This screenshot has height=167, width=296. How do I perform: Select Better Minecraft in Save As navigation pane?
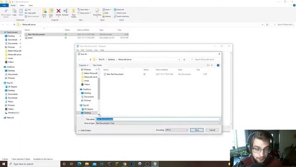[91, 73]
